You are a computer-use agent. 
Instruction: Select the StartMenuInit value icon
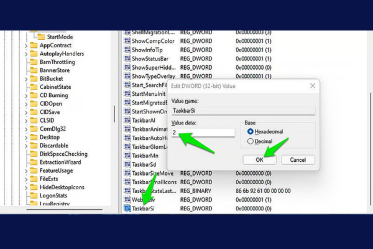127,94
